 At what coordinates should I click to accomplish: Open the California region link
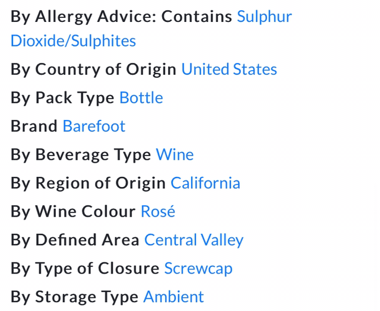pos(205,183)
